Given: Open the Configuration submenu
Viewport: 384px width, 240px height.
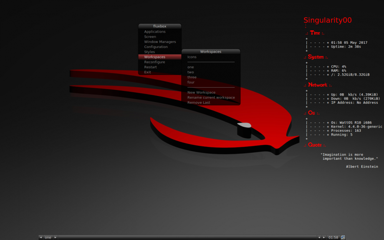Looking at the screenshot, I should coord(160,47).
